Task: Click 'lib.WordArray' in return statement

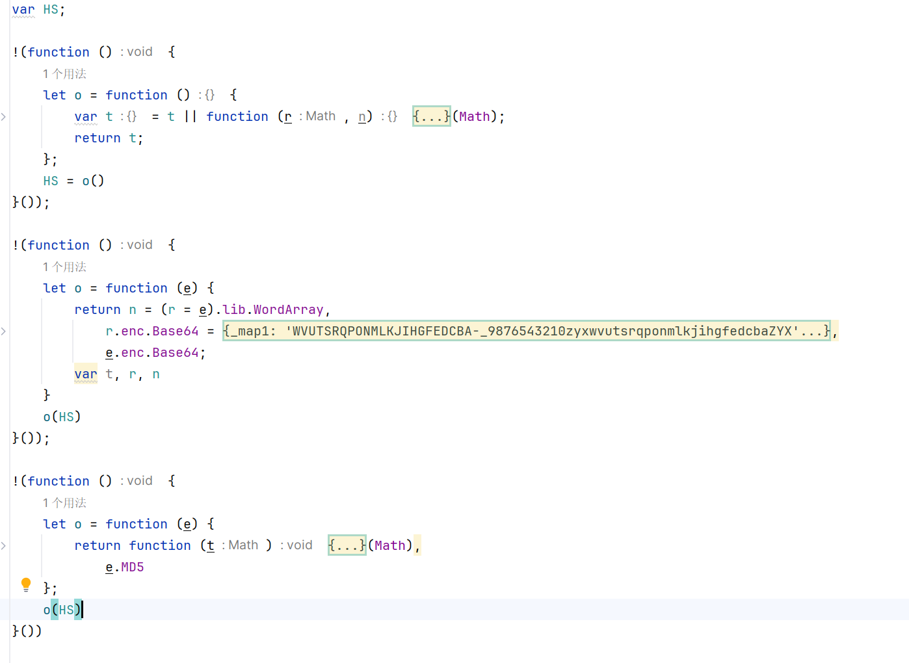Action: click(273, 309)
